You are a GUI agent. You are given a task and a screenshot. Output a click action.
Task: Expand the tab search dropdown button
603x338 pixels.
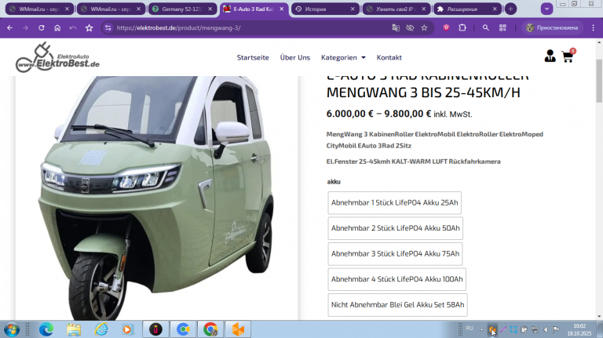pos(546,9)
